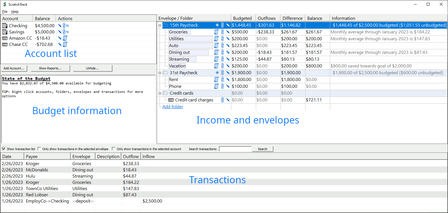Viewport: 448px width, 213px height.
Task: Select the Vacation envelope name
Action: pos(177,66)
